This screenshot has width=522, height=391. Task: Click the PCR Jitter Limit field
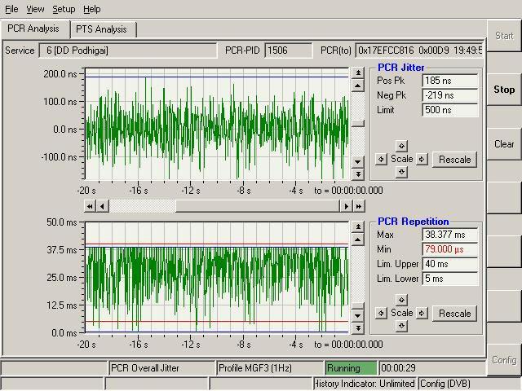click(x=449, y=110)
